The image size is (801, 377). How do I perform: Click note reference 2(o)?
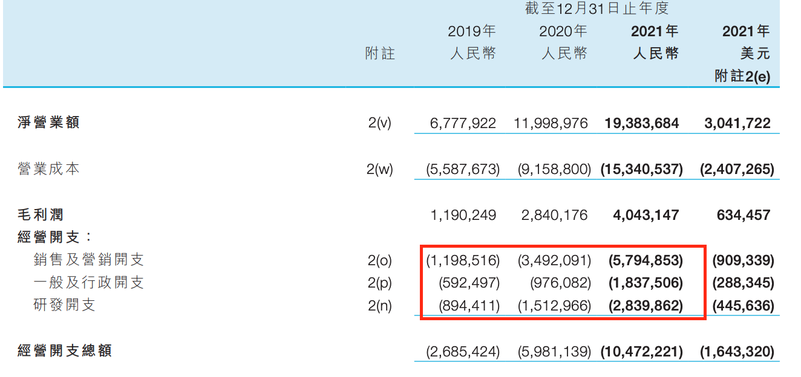(x=380, y=260)
